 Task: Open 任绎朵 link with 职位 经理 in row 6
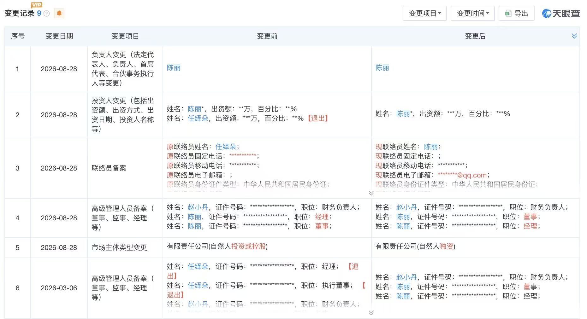coord(198,267)
